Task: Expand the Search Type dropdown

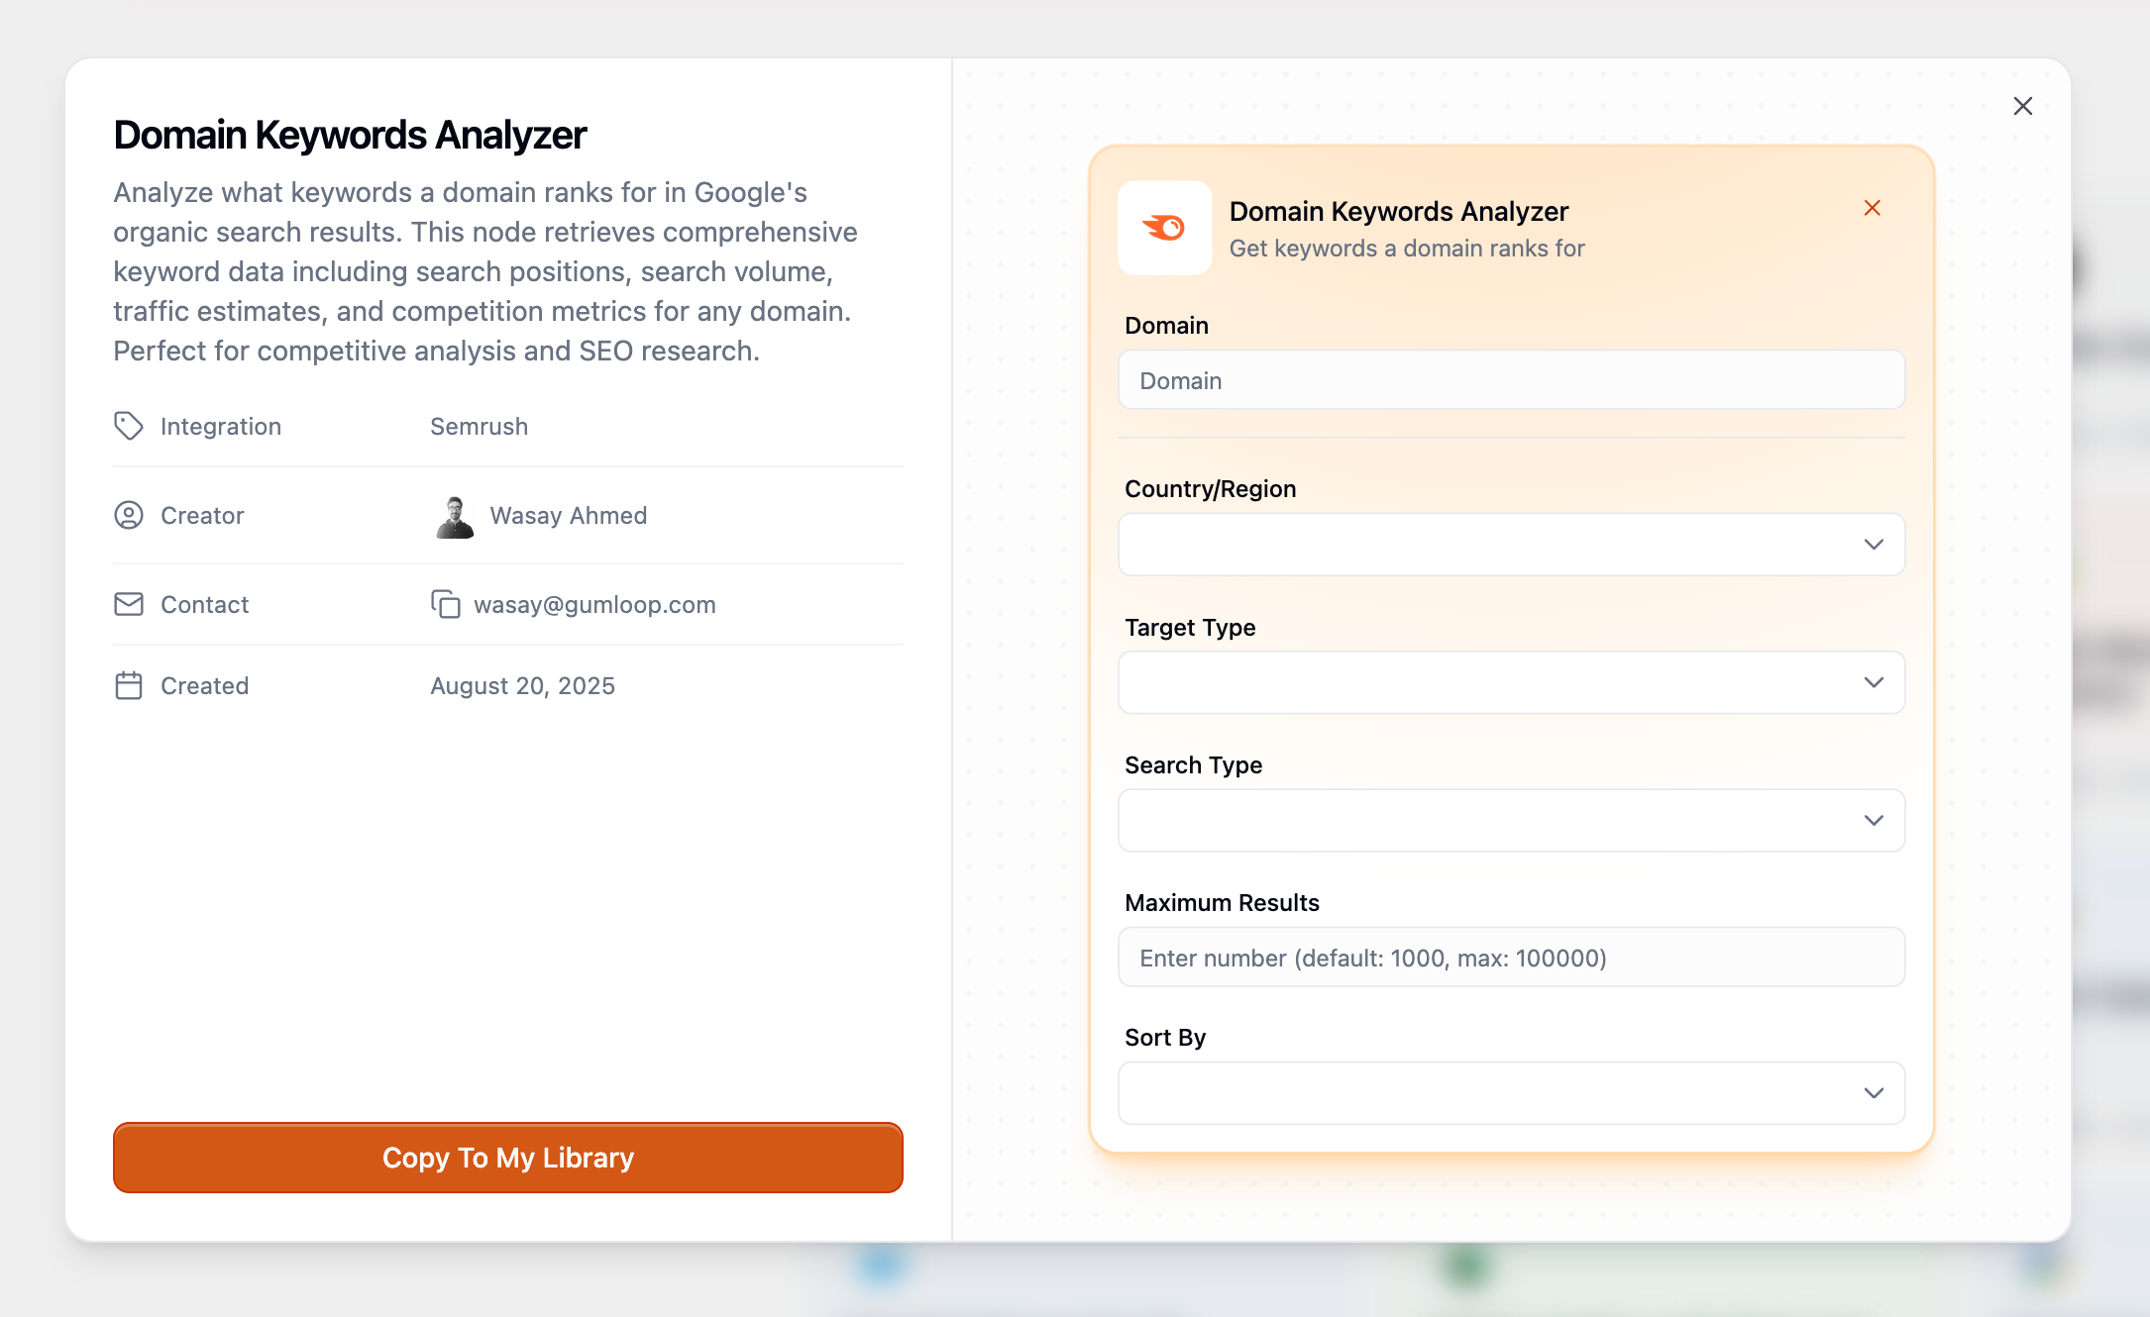Action: tap(1511, 820)
